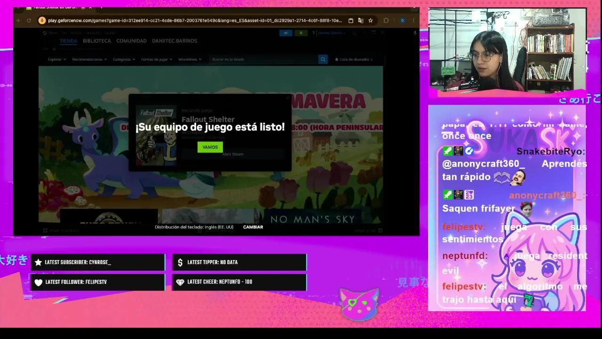Click the Chrome reload icon
Viewport: 602px width, 339px height.
tap(29, 20)
